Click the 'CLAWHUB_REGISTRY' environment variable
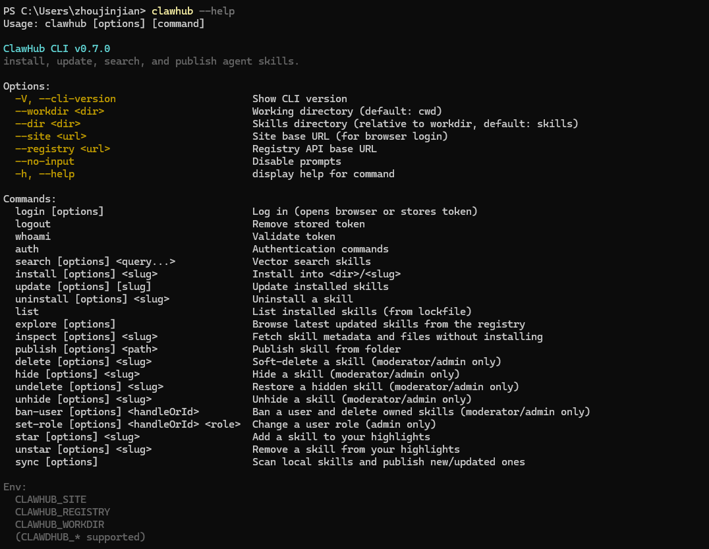This screenshot has width=709, height=549. [x=63, y=512]
